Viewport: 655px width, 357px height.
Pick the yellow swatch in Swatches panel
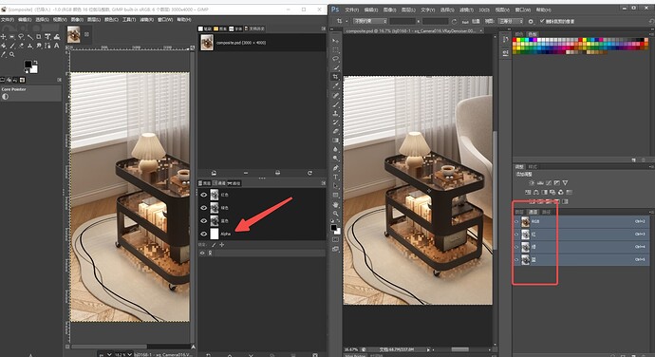518,40
